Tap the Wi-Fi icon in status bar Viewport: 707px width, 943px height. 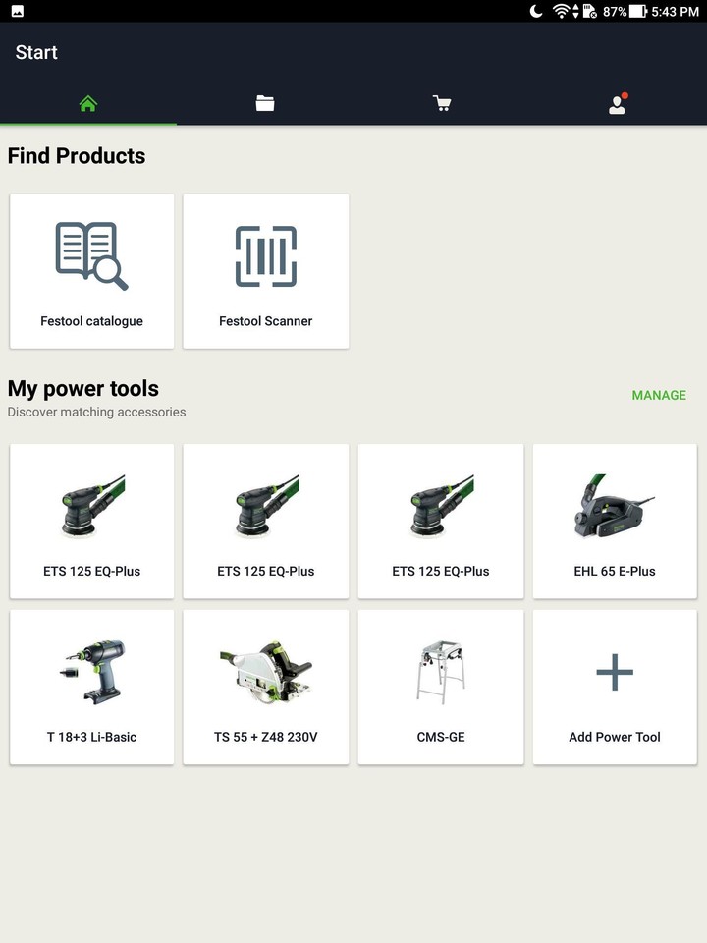[562, 11]
